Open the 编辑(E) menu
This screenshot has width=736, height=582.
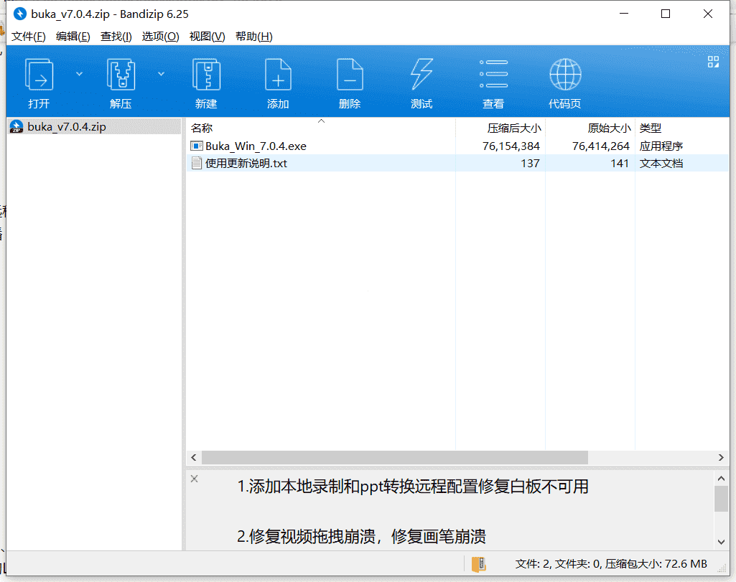coord(73,37)
